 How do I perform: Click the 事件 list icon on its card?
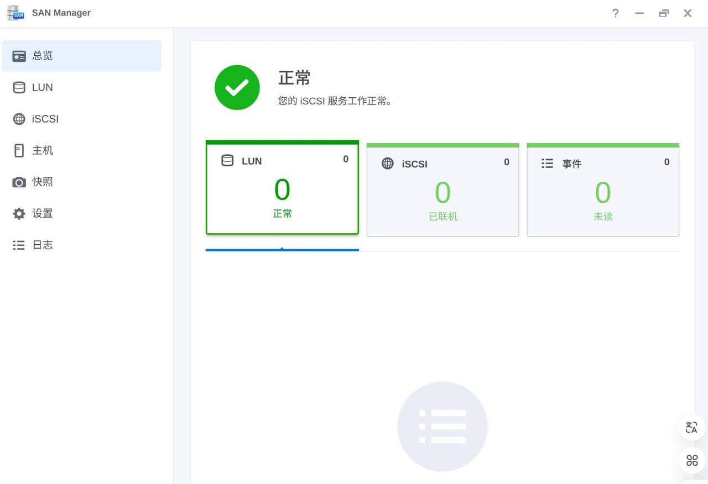(546, 163)
